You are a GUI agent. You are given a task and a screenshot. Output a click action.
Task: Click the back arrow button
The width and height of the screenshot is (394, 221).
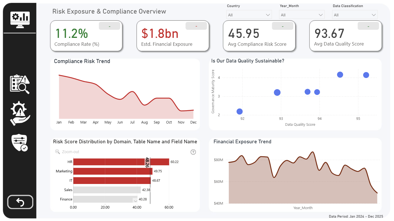tap(20, 202)
